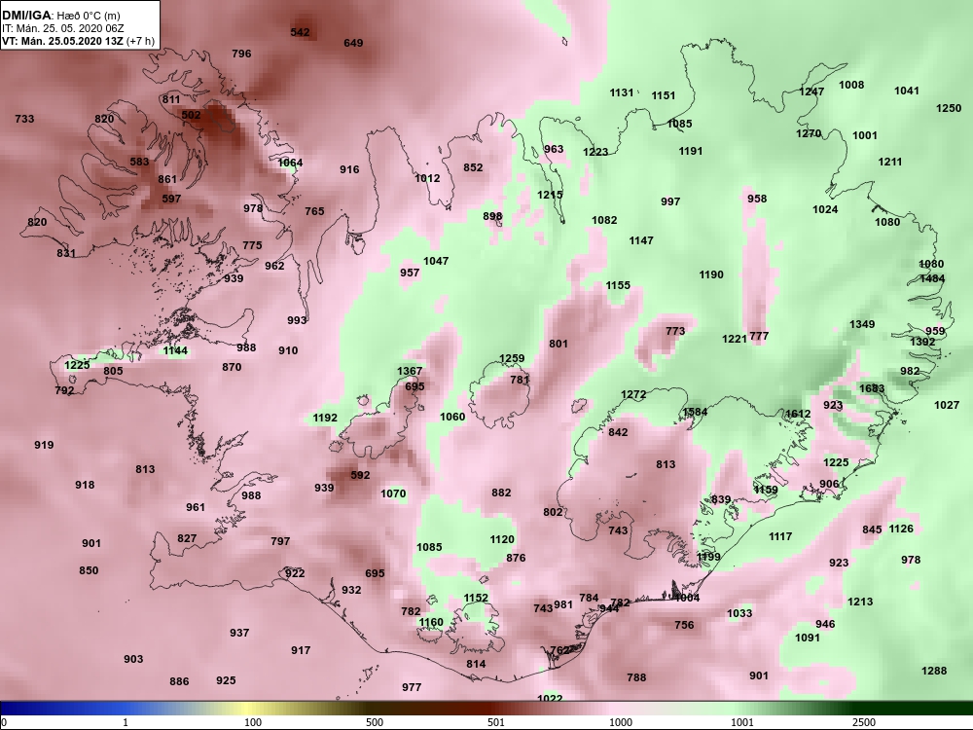The height and width of the screenshot is (730, 973).
Task: Click the map value 649
Action: click(353, 43)
